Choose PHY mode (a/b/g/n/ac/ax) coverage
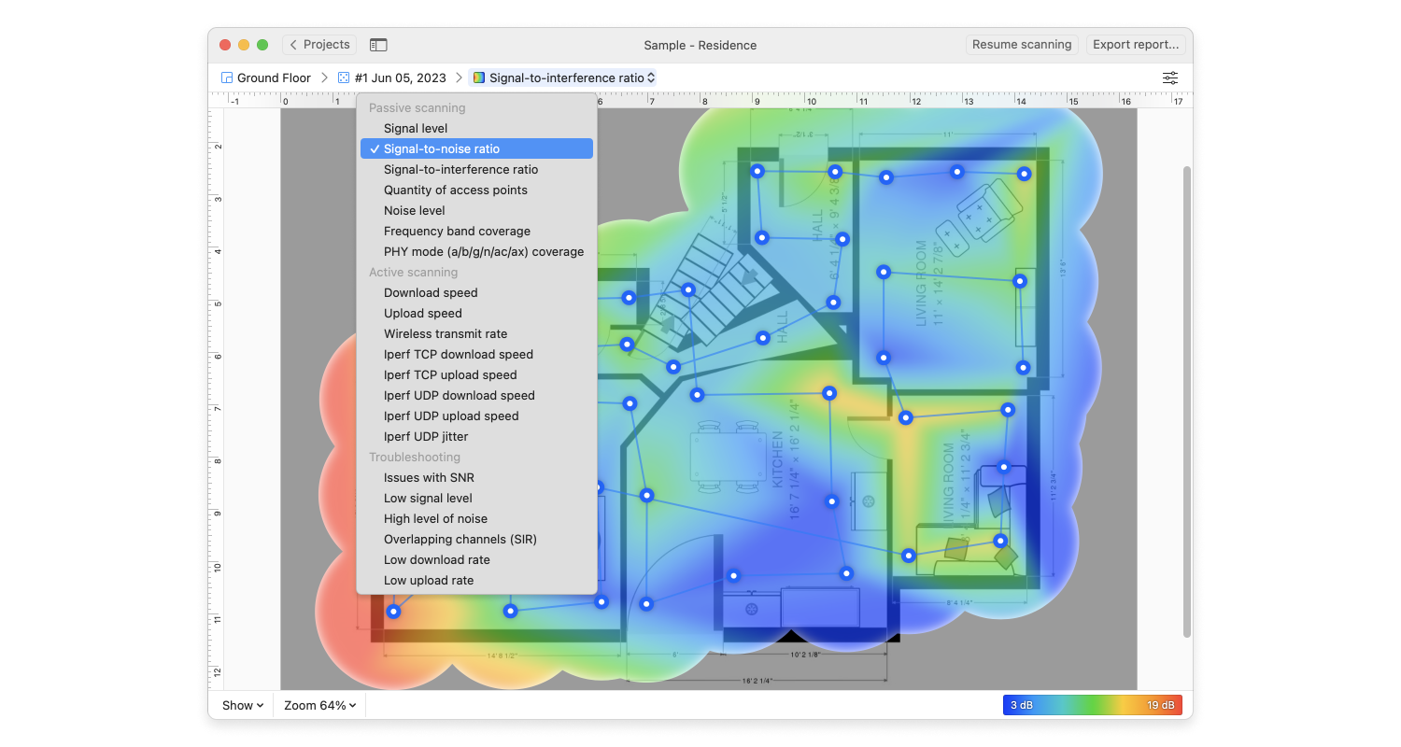This screenshot has height=747, width=1401. 476,252
